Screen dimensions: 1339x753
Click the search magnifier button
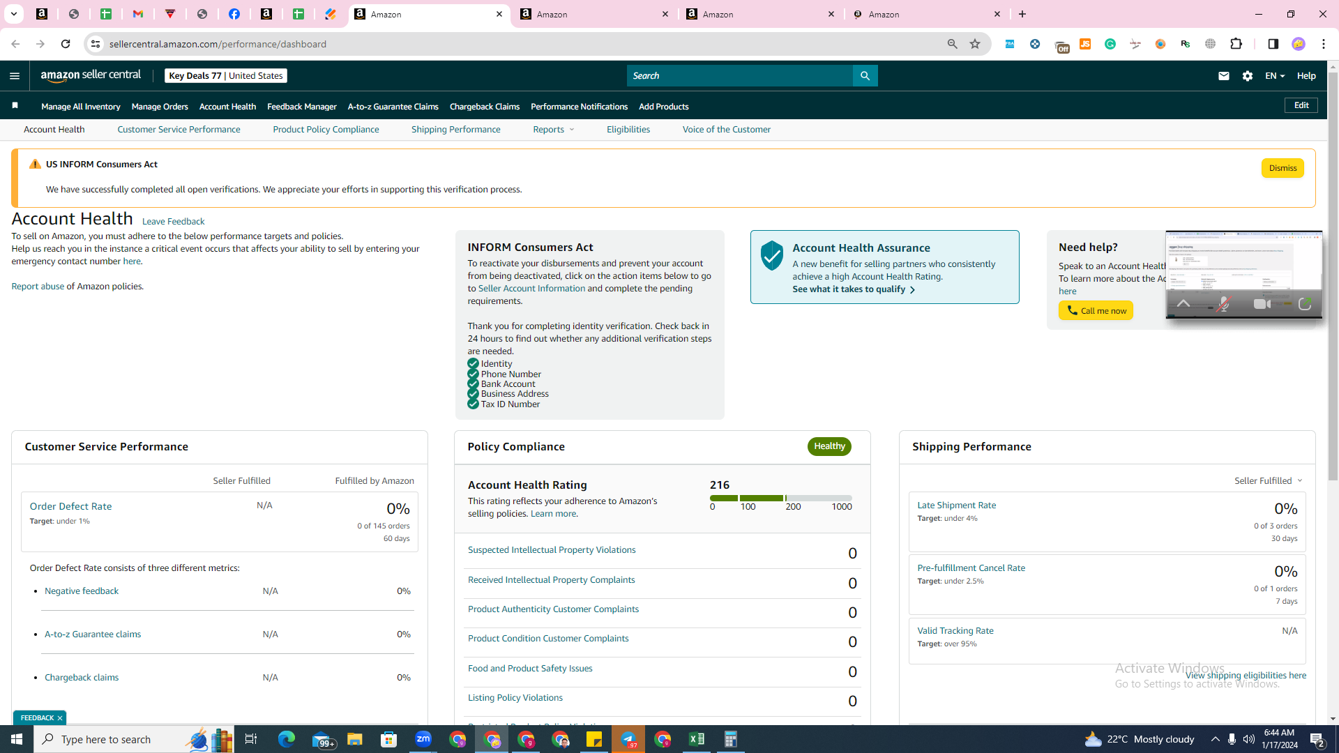pyautogui.click(x=865, y=76)
